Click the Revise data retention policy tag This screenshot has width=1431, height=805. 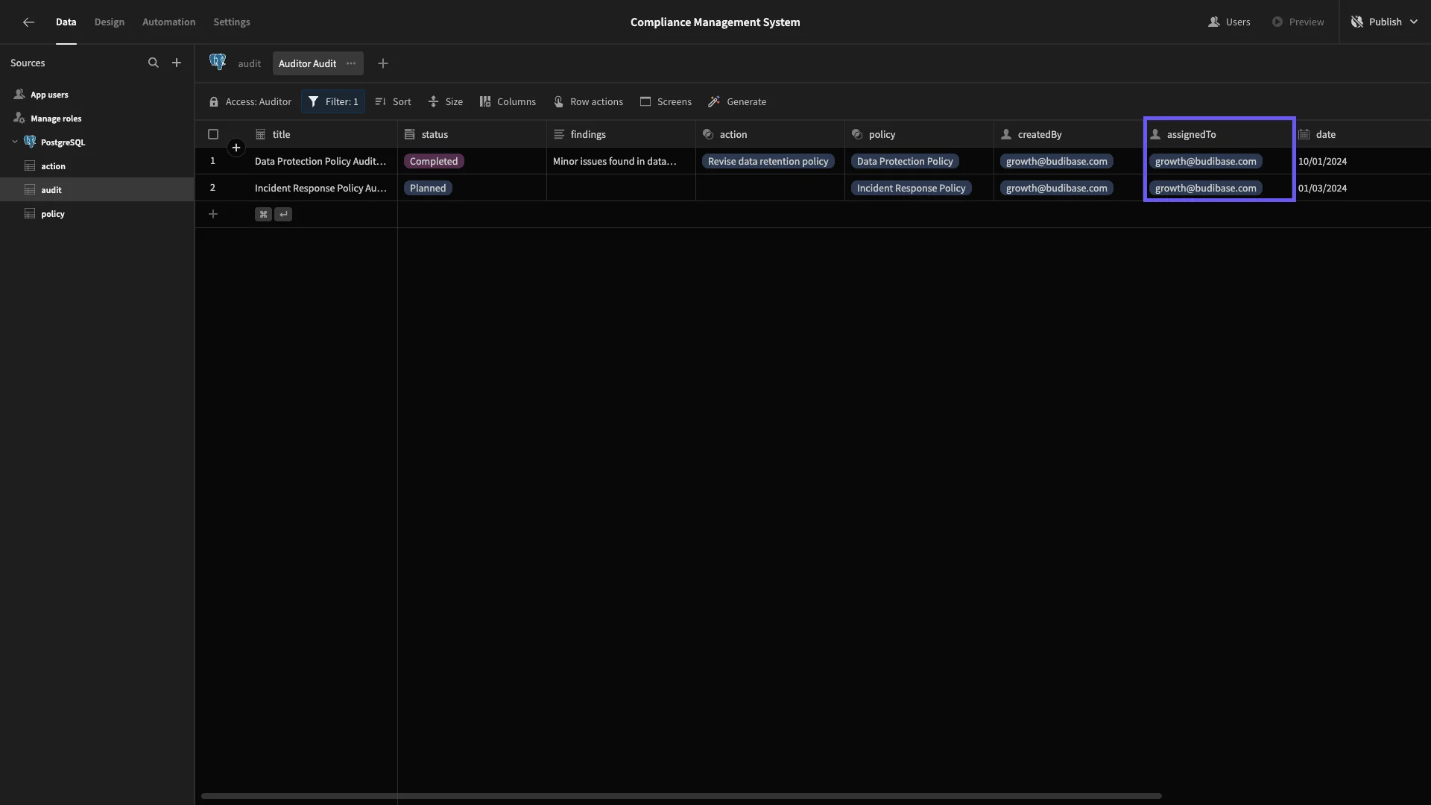768,162
